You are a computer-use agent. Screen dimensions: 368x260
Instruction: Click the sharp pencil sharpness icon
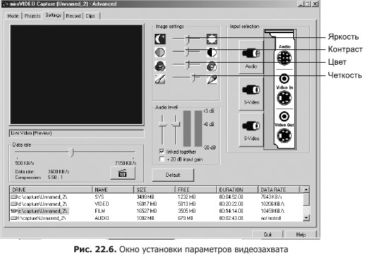[212, 79]
